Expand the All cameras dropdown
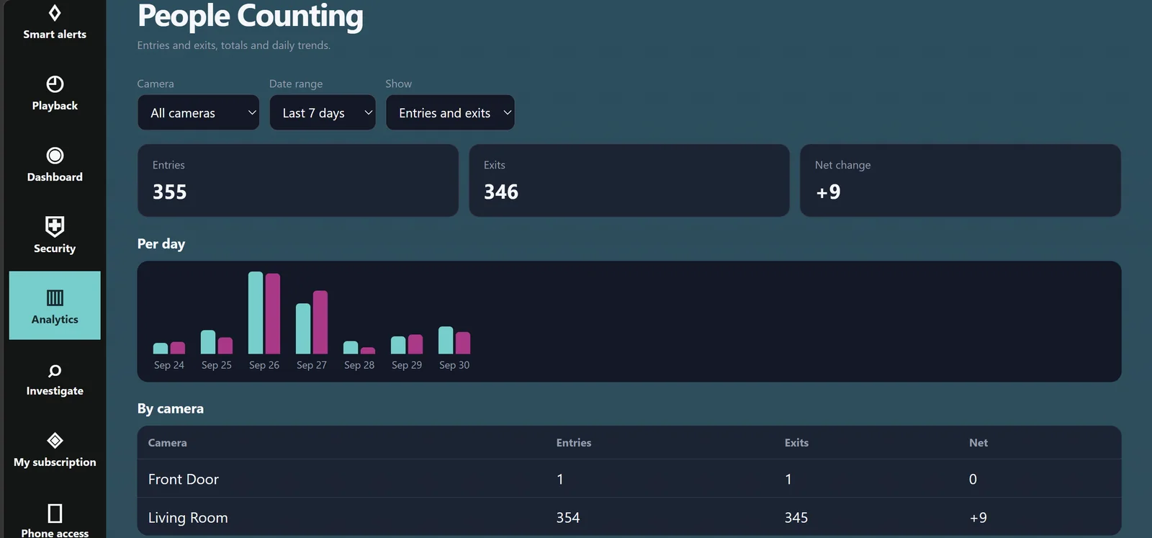The width and height of the screenshot is (1152, 538). coord(198,113)
